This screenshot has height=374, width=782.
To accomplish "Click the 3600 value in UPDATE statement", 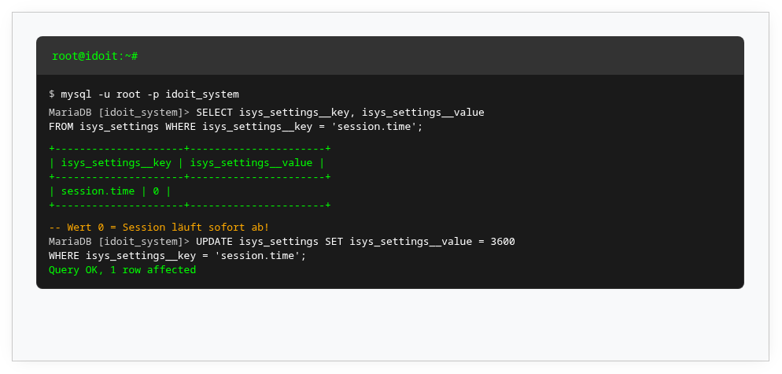I will (x=503, y=242).
